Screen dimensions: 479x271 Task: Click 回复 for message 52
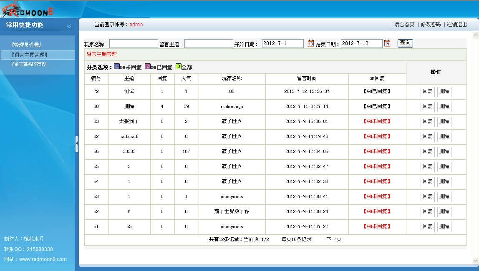click(x=428, y=211)
